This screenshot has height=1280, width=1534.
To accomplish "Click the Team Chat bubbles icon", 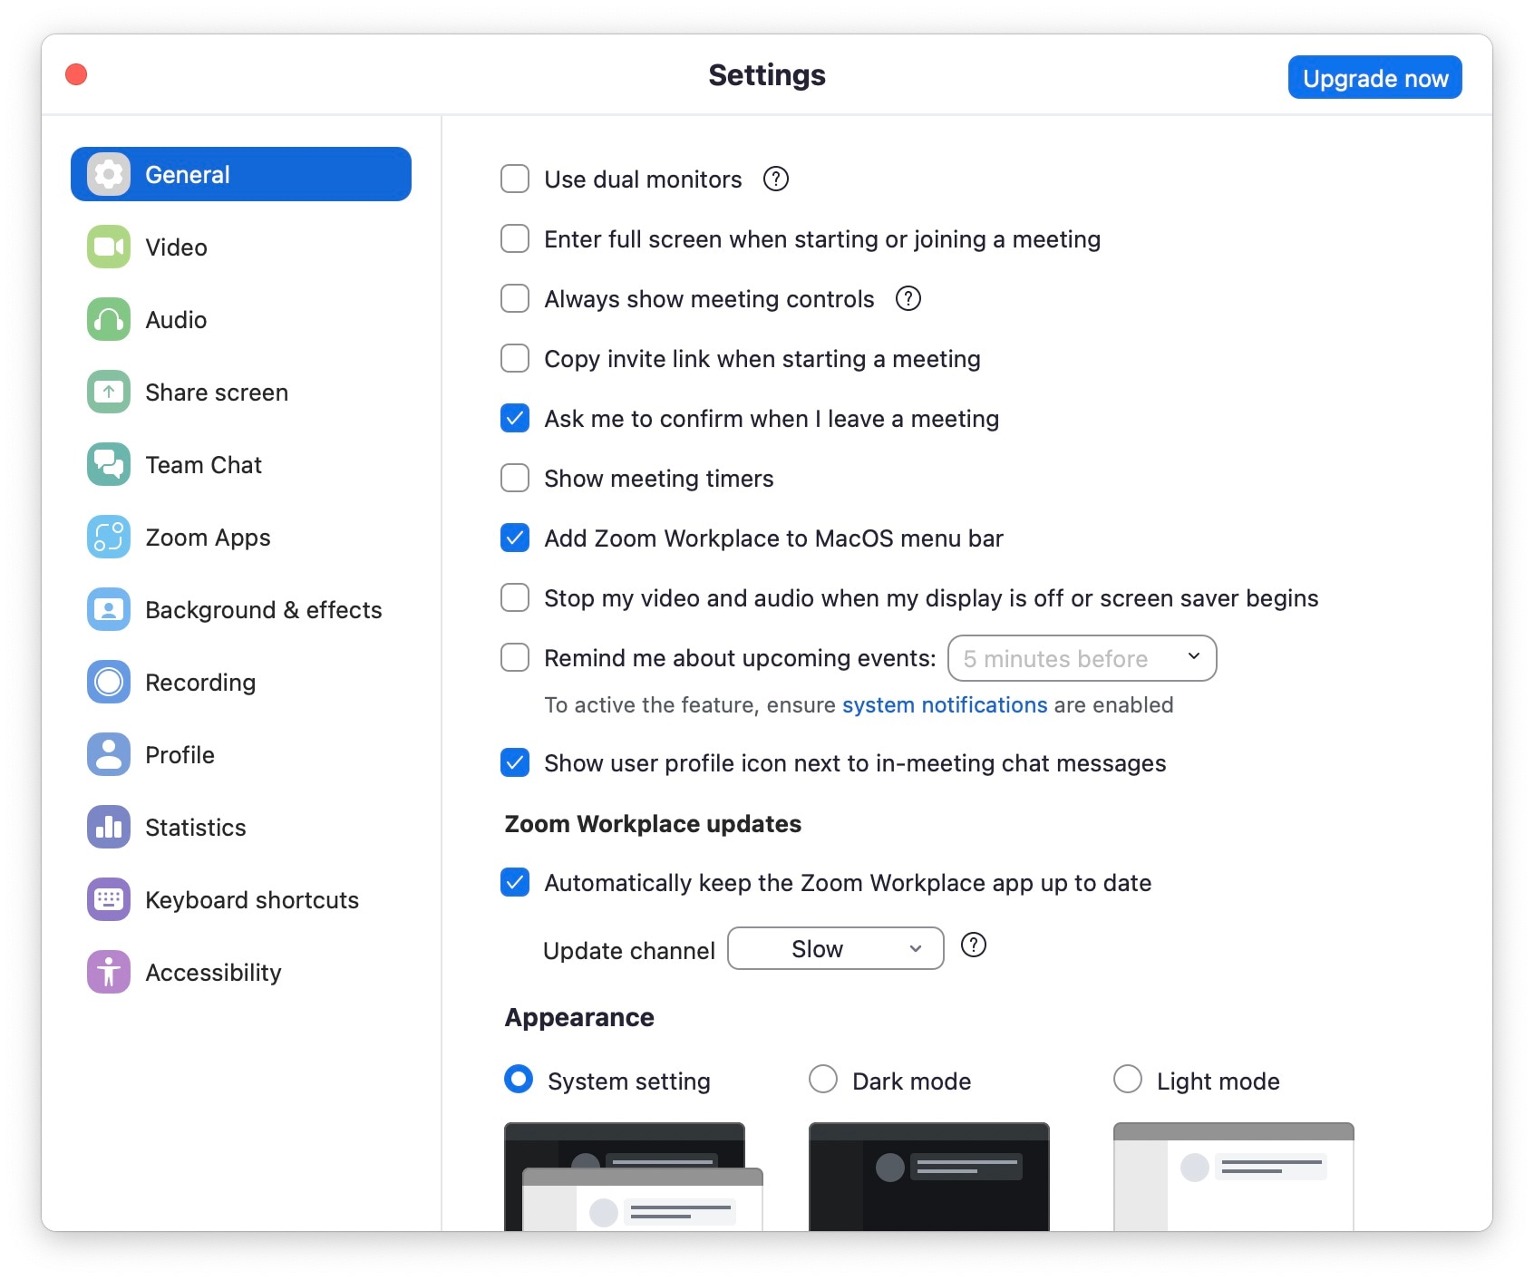I will pos(109,464).
